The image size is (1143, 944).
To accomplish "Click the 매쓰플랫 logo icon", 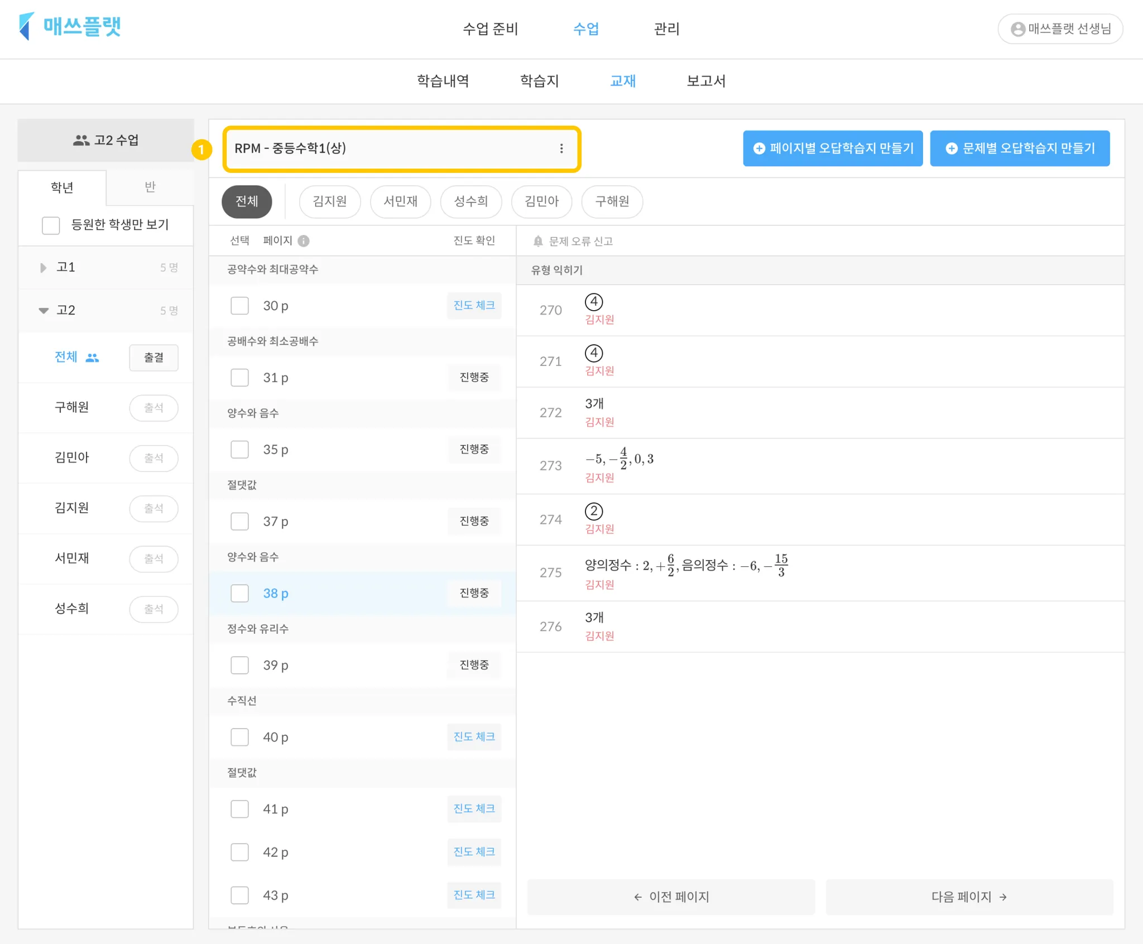I will [26, 26].
